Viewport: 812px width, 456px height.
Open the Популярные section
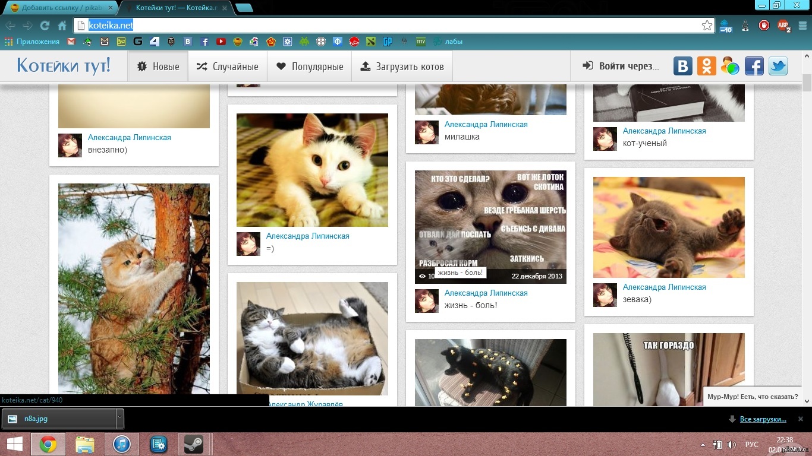click(309, 66)
